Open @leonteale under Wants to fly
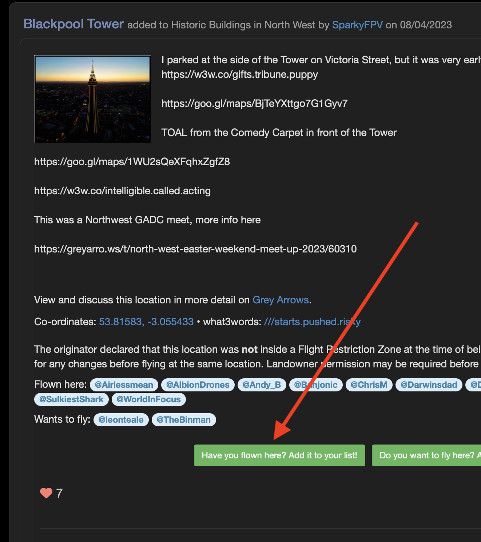The width and height of the screenshot is (481, 542). [x=121, y=419]
